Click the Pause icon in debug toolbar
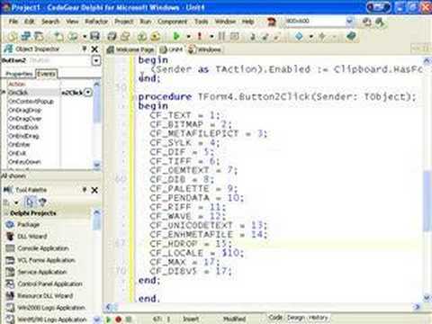The width and height of the screenshot is (432, 324). (x=221, y=37)
